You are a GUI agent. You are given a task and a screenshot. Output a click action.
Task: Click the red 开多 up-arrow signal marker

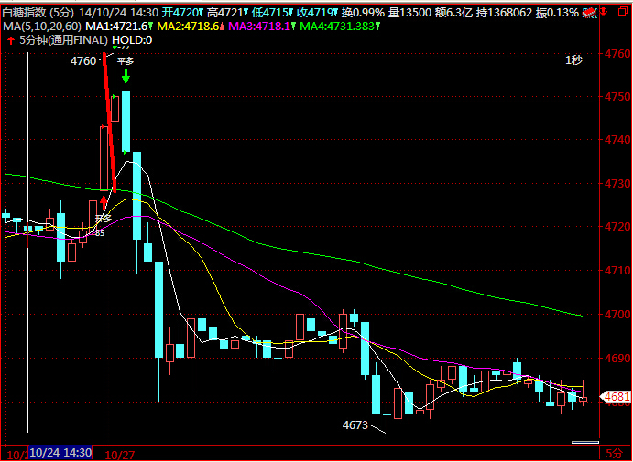click(x=104, y=203)
